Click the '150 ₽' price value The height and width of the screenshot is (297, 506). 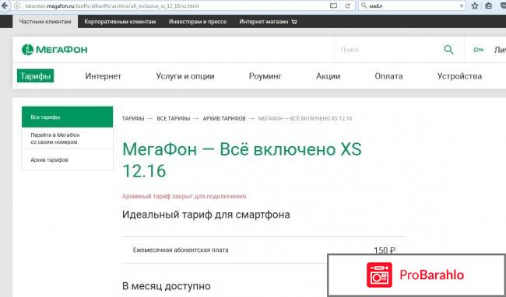(385, 250)
